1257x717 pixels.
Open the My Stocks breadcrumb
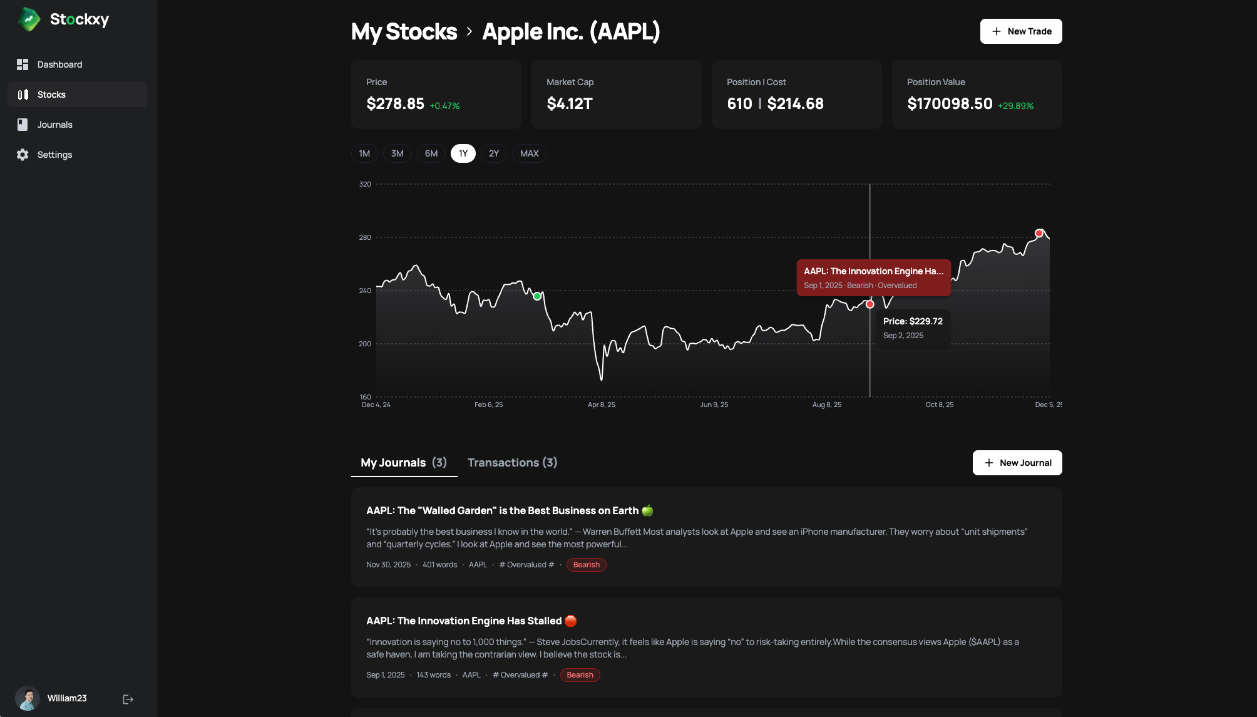[x=403, y=31]
